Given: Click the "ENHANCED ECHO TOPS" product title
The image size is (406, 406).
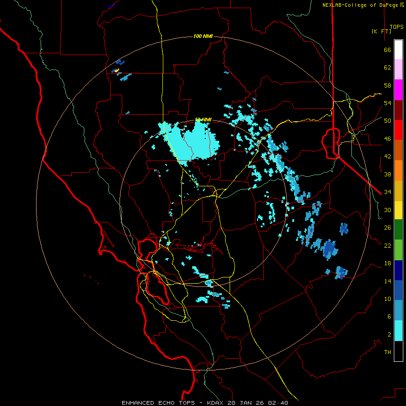Looking at the screenshot, I should pyautogui.click(x=158, y=403).
